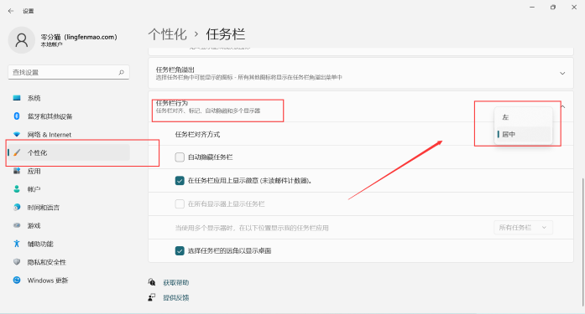Click the network Wi-Fi icon
The height and width of the screenshot is (314, 585).
coord(17,134)
